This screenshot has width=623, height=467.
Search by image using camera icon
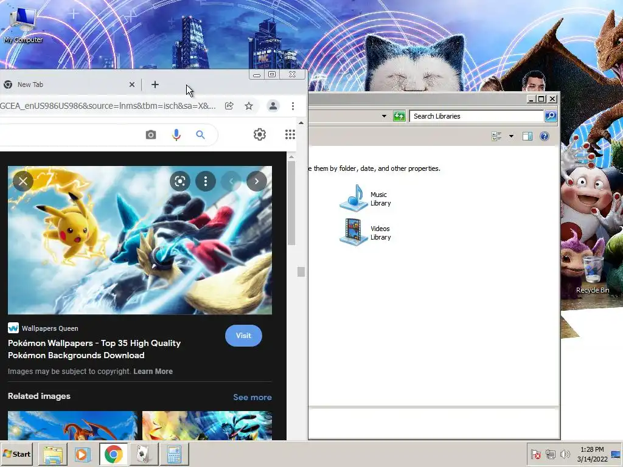(x=151, y=135)
